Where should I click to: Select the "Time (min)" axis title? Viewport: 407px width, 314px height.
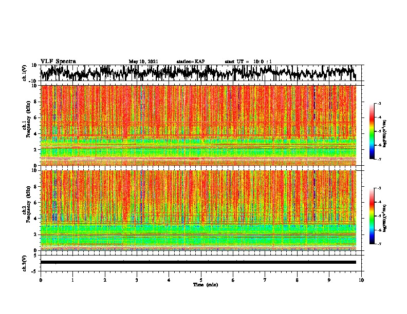(206, 285)
